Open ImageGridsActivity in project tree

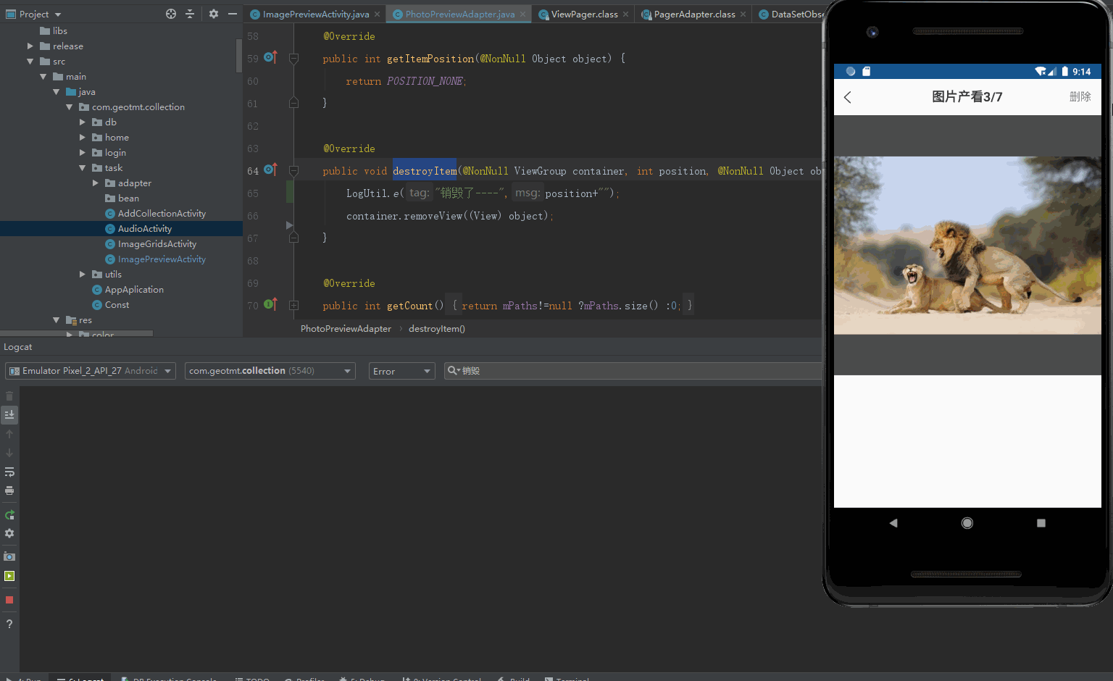tap(151, 243)
